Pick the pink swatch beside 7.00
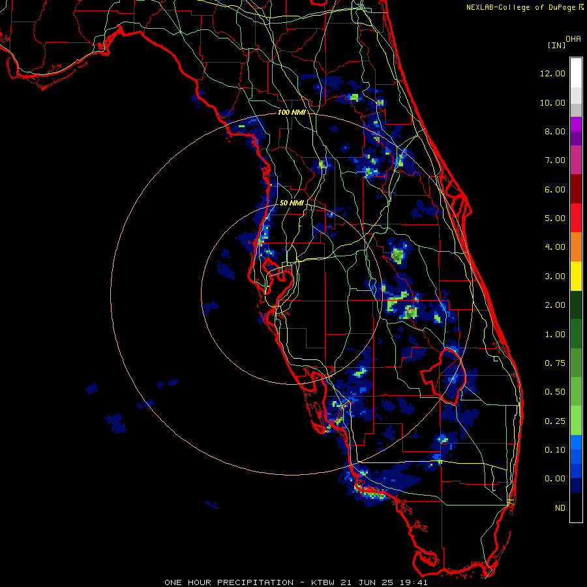The image size is (587, 587). tap(576, 160)
